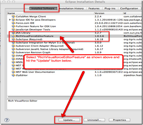The image size is (143, 125).
Task: Click version "1.6.18" in the Subclipse row
Action: click(99, 40)
